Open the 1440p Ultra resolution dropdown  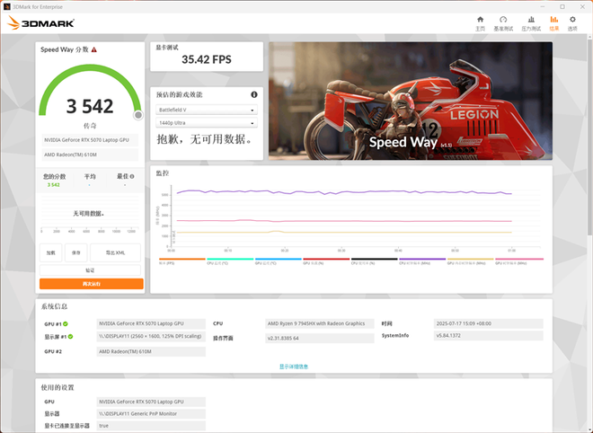coord(207,123)
